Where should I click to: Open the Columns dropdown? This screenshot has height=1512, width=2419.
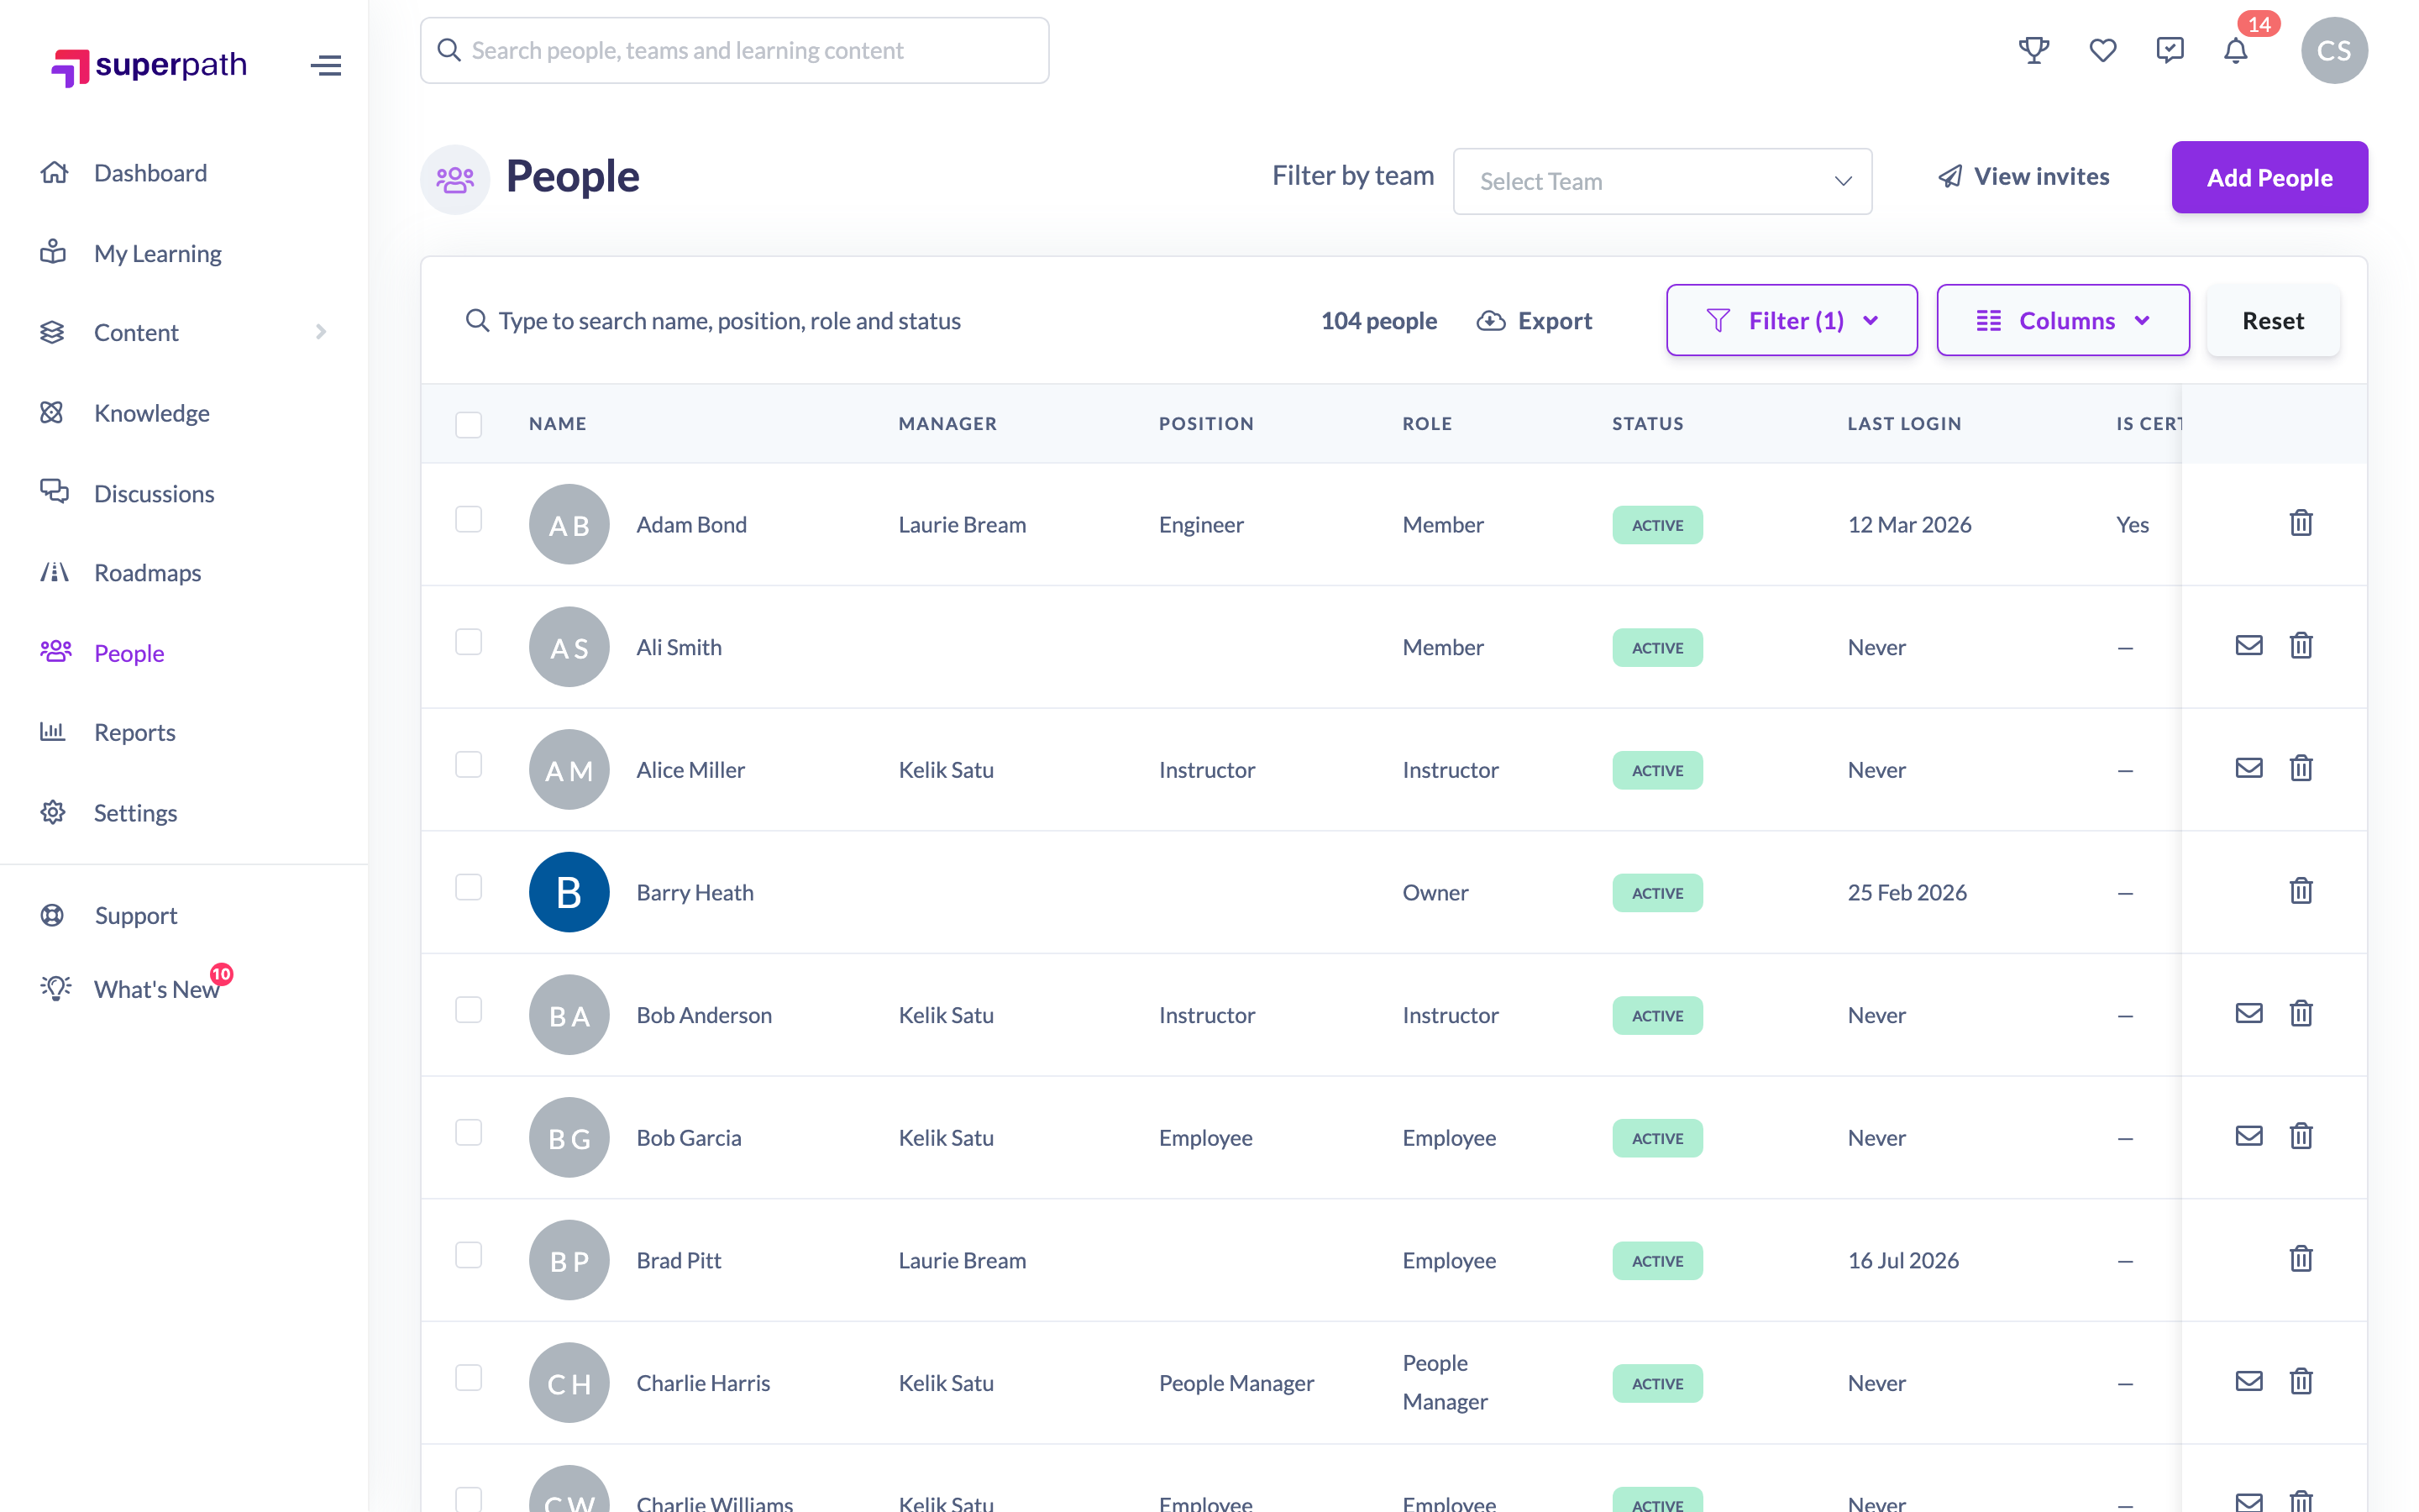[x=2062, y=320]
